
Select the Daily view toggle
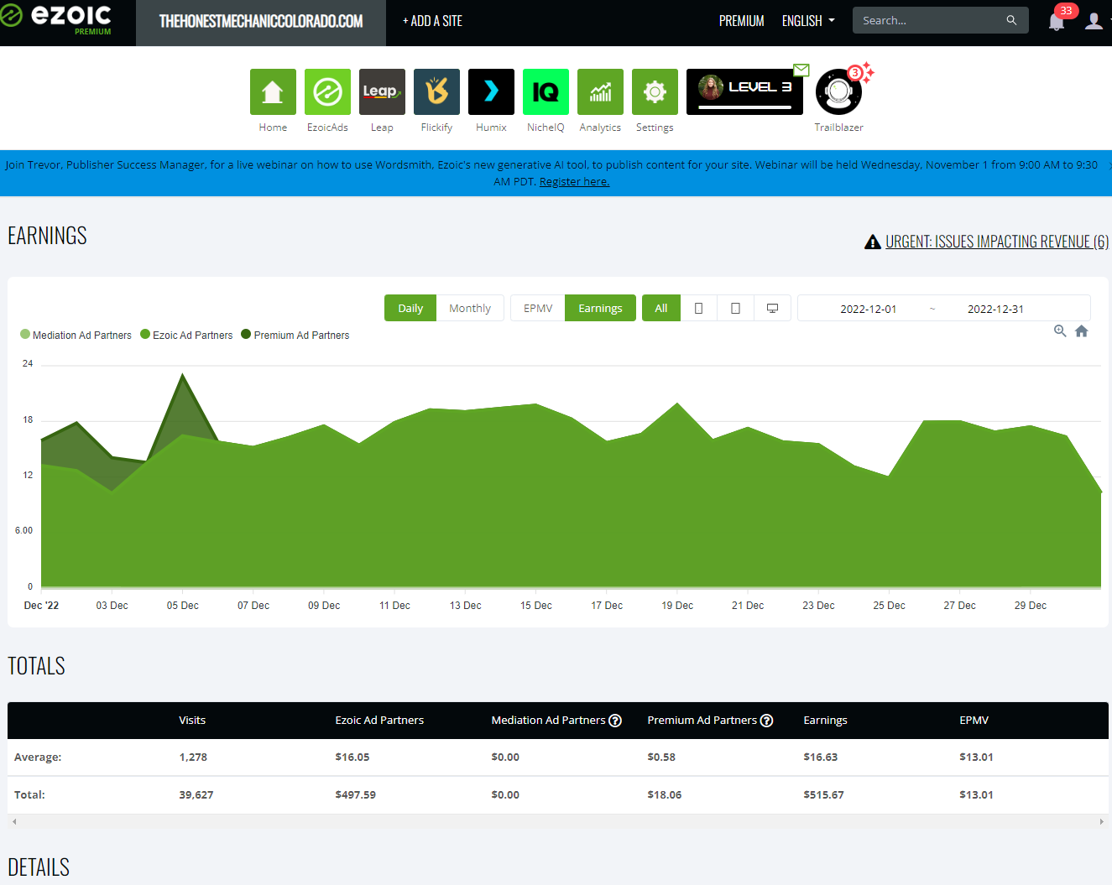(410, 308)
